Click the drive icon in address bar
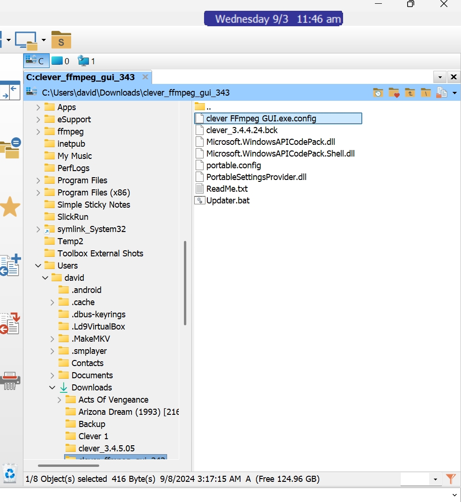The image size is (461, 502). tap(31, 92)
